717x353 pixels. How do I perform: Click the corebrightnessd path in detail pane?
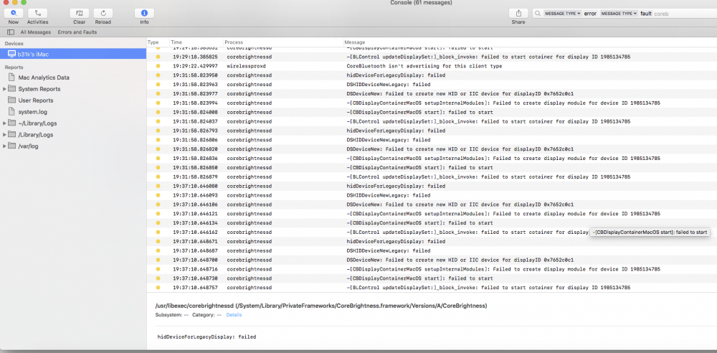click(321, 306)
